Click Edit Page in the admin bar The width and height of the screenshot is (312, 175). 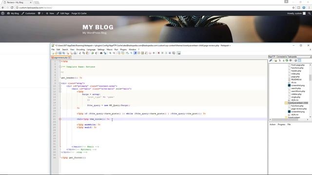click(63, 13)
